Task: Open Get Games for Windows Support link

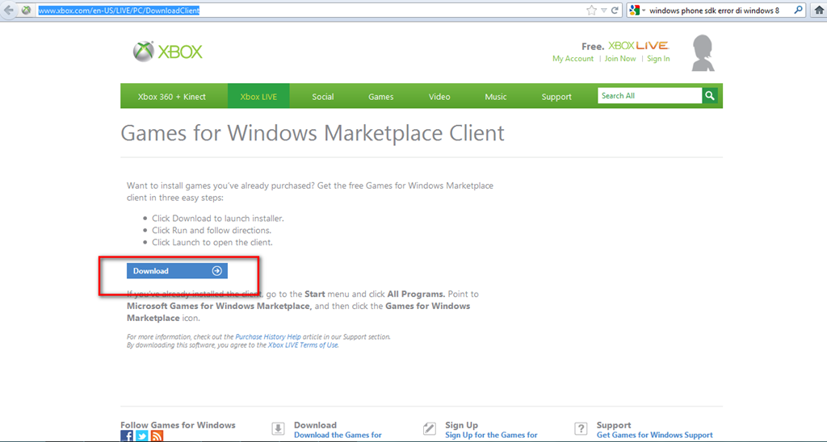Action: pos(654,436)
